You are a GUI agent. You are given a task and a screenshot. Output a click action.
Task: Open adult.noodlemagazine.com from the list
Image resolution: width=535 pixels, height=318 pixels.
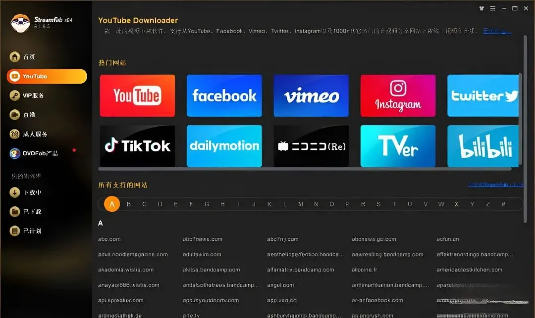[133, 254]
